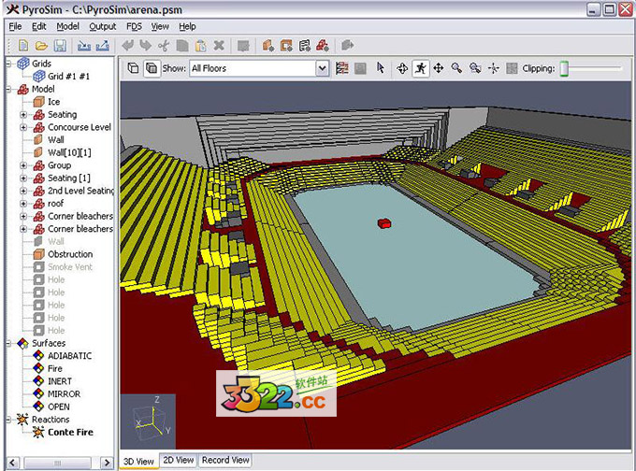This screenshot has width=636, height=471.
Task: Switch to solid rendering mode
Action: click(152, 68)
